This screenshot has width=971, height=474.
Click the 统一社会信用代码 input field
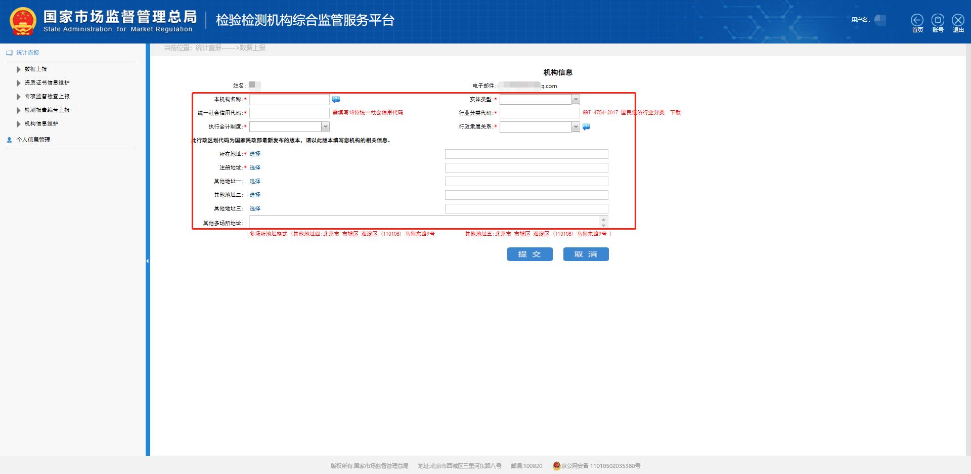[289, 113]
